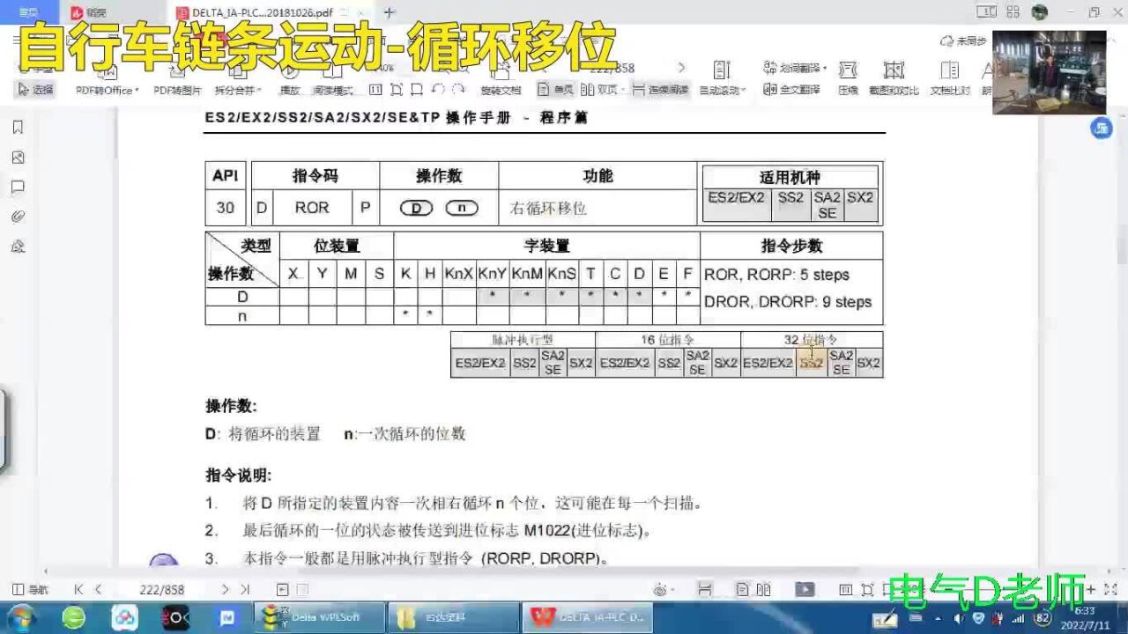The image size is (1128, 634).
Task: Click 旋转文档 rotate document
Action: point(501,90)
